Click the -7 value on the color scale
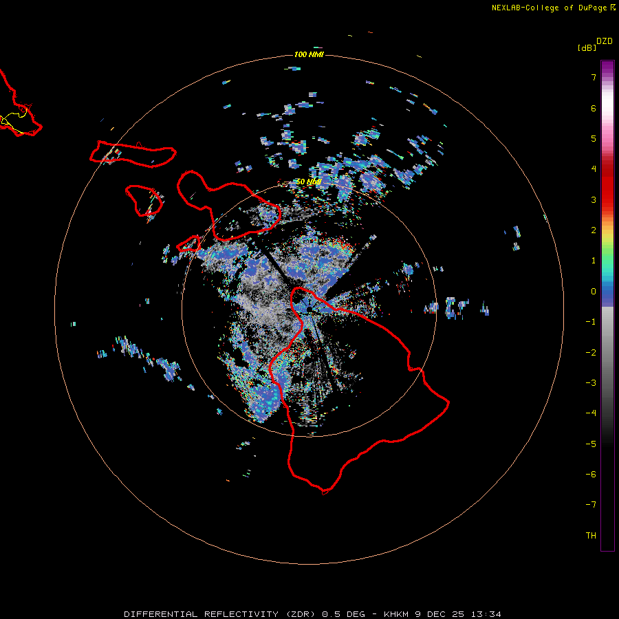Screen dimensions: 619x619 pos(591,505)
